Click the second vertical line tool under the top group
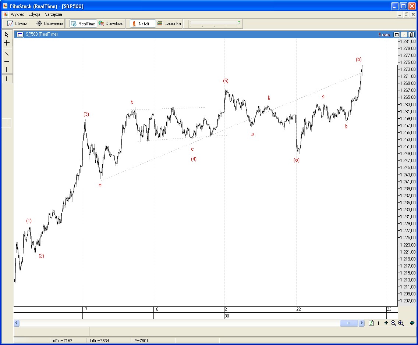 7,79
